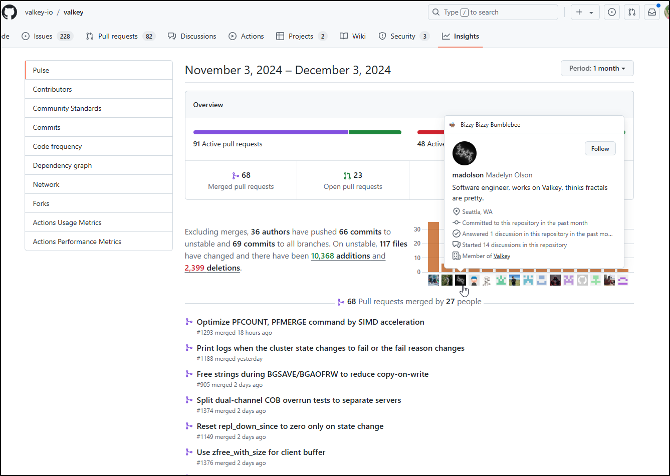Switch to the Actions tab

pos(246,36)
